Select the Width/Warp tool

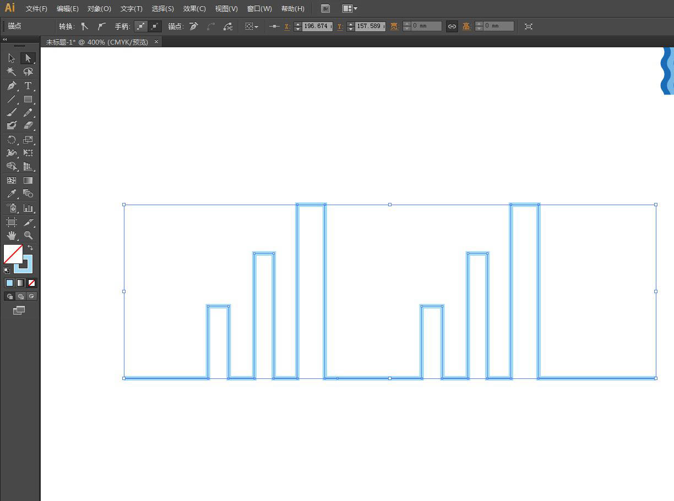tap(12, 153)
